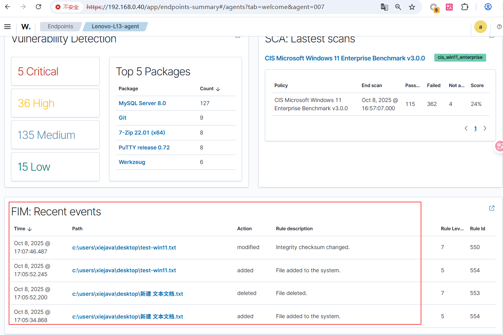The image size is (503, 335).
Task: Open the help icon in header
Action: click(499, 27)
